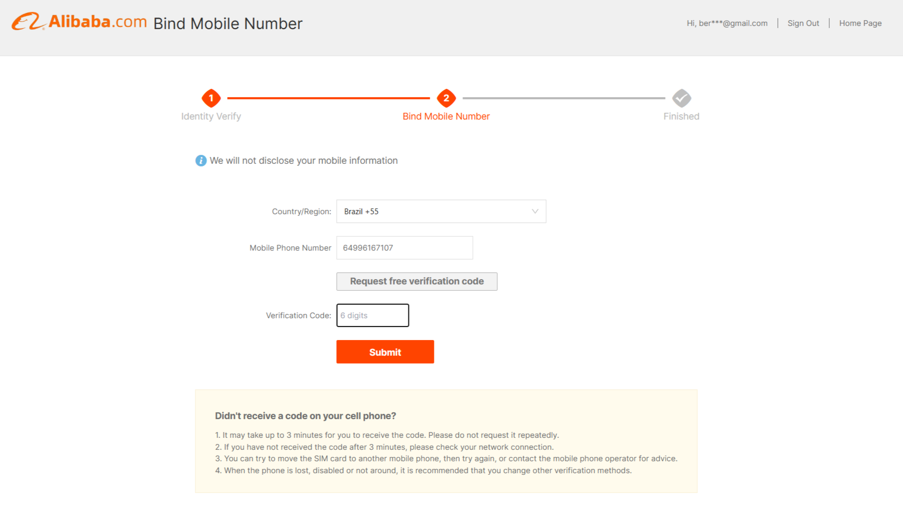Image resolution: width=903 pixels, height=506 pixels.
Task: Click the gray progress line toward Finished
Action: 564,98
